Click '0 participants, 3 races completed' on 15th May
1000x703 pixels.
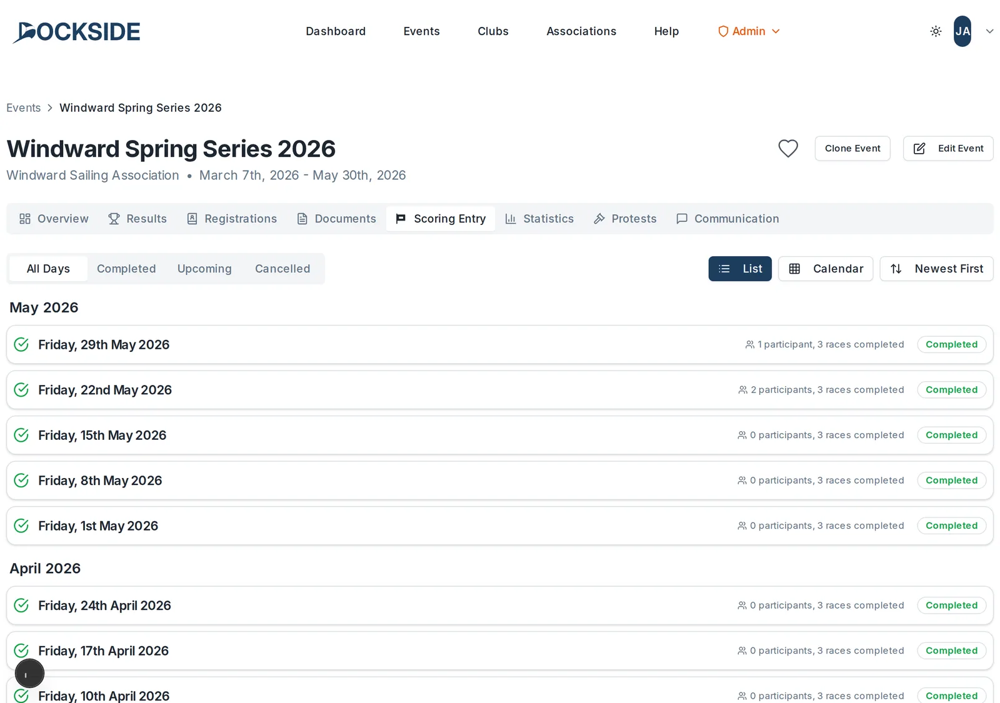click(x=827, y=435)
